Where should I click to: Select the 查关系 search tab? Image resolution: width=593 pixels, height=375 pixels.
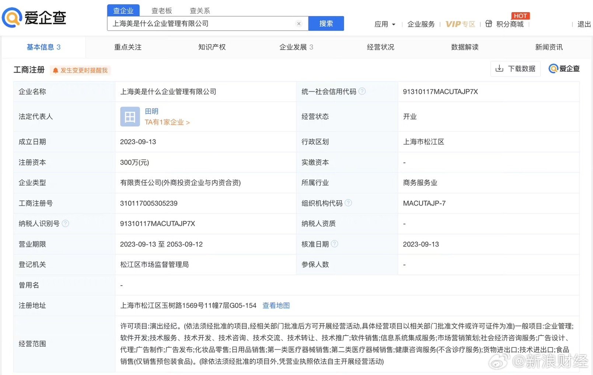coord(200,11)
